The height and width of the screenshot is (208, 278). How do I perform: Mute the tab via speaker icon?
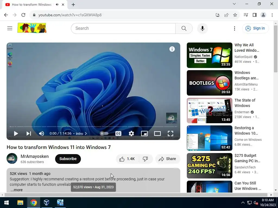[x=57, y=5]
